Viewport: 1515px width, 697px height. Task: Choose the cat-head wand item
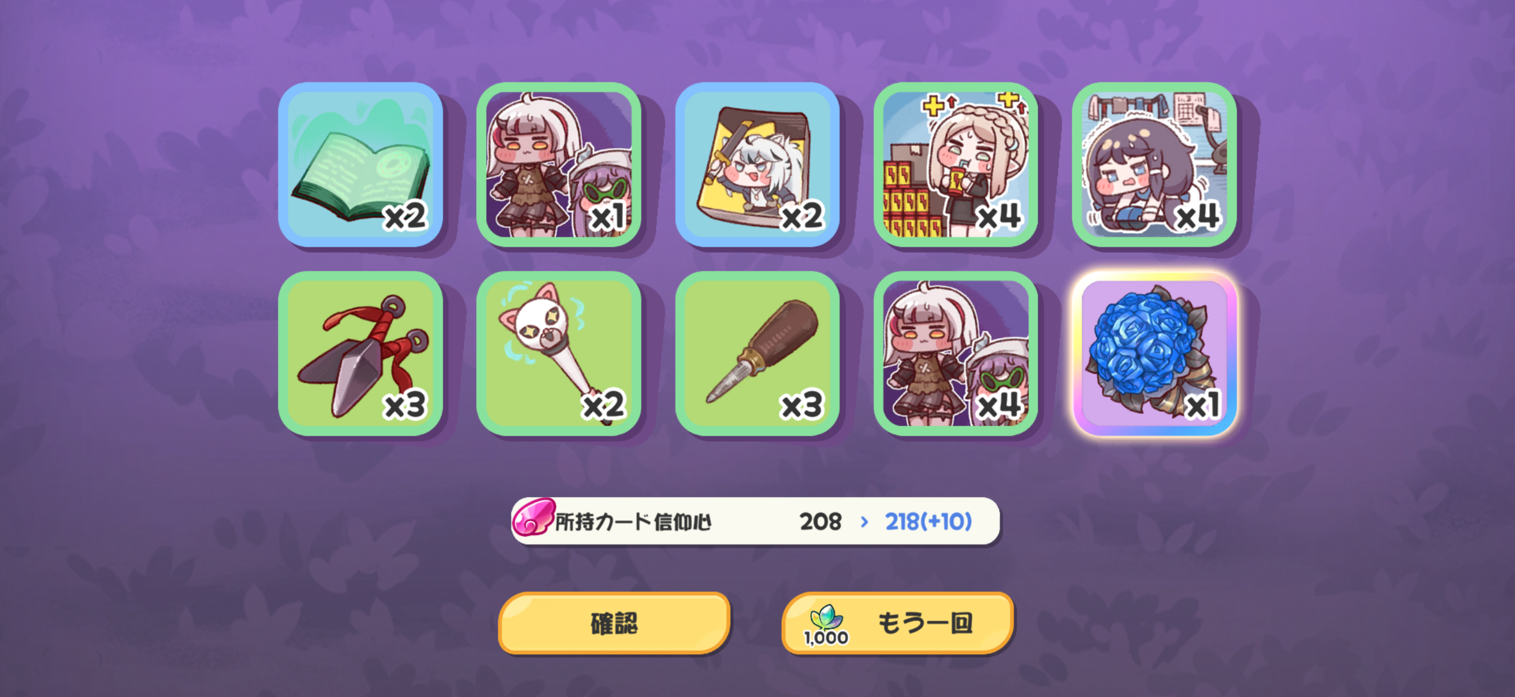click(559, 354)
